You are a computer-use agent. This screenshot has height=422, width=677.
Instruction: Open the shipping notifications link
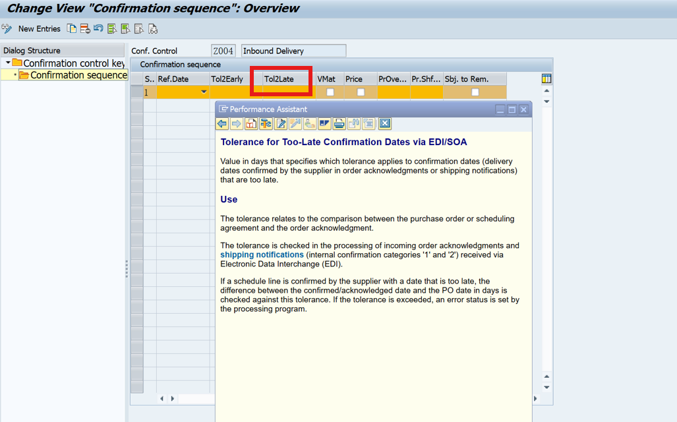[x=262, y=255]
